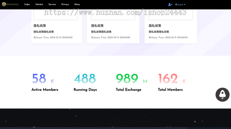Go to the Index nav item
Screen dimensions: 231x129
(x=27, y=4)
